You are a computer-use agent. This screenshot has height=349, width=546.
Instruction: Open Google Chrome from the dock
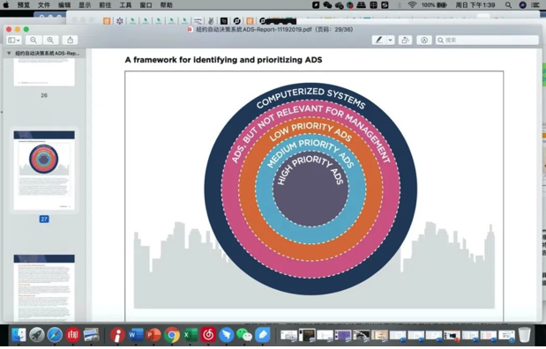(172, 335)
